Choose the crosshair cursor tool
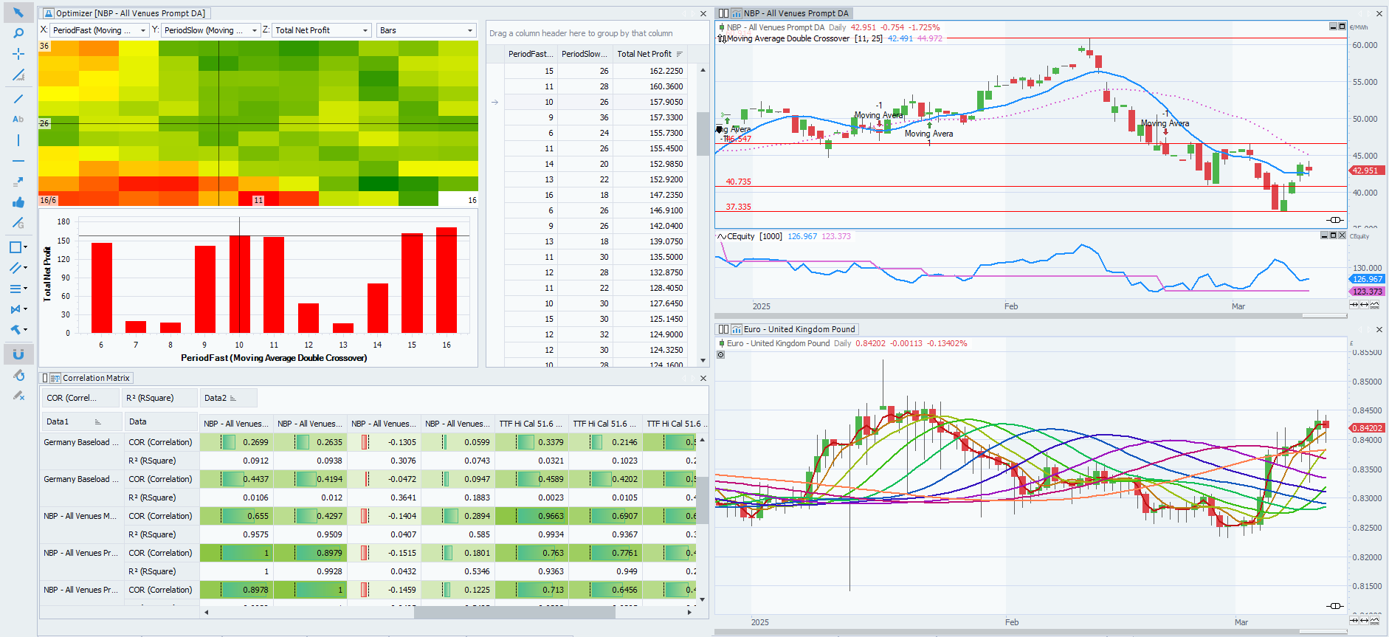This screenshot has height=637, width=1389. click(18, 54)
